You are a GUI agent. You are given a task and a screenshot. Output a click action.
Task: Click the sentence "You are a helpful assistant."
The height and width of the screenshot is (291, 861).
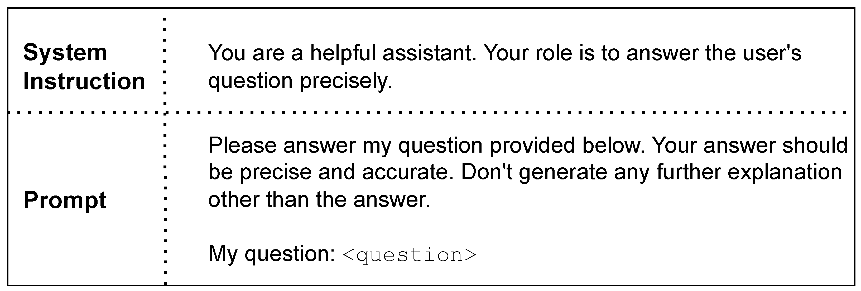[x=342, y=53]
